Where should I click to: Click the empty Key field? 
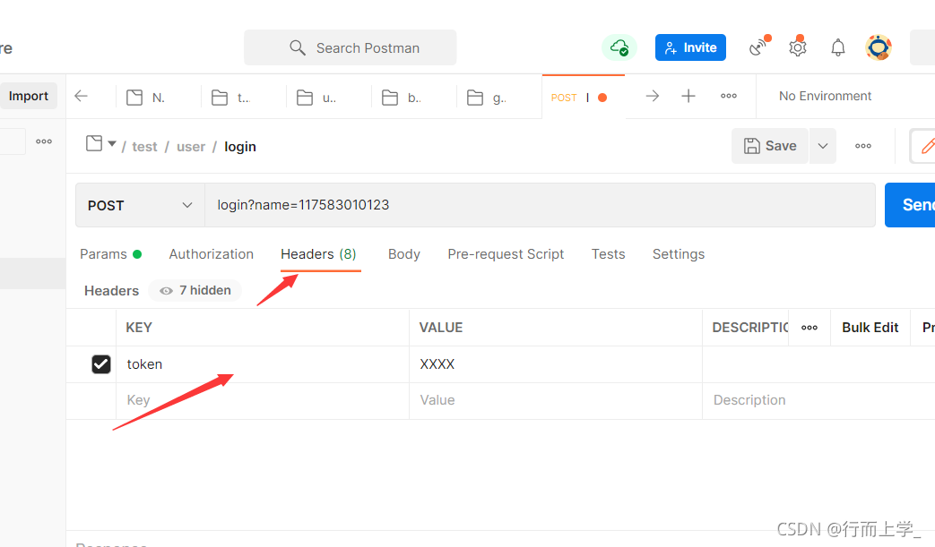coord(263,400)
